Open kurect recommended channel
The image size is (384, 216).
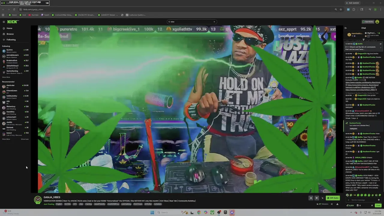click(x=15, y=133)
